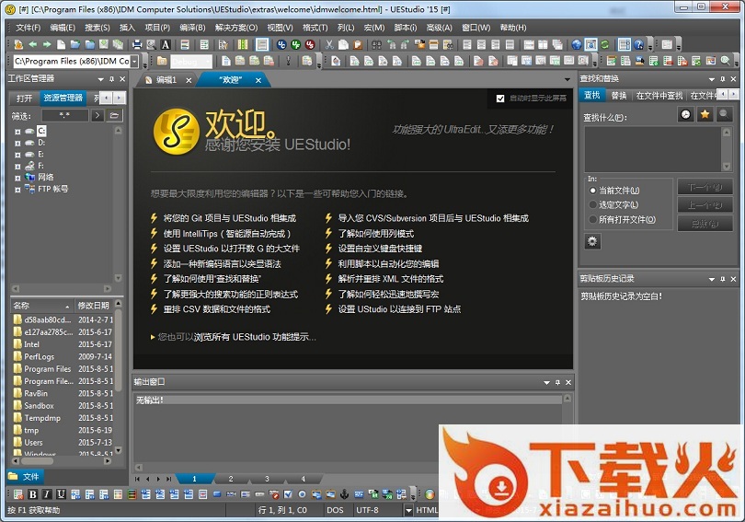Expand the D: drive tree node
The image size is (745, 522).
17,143
